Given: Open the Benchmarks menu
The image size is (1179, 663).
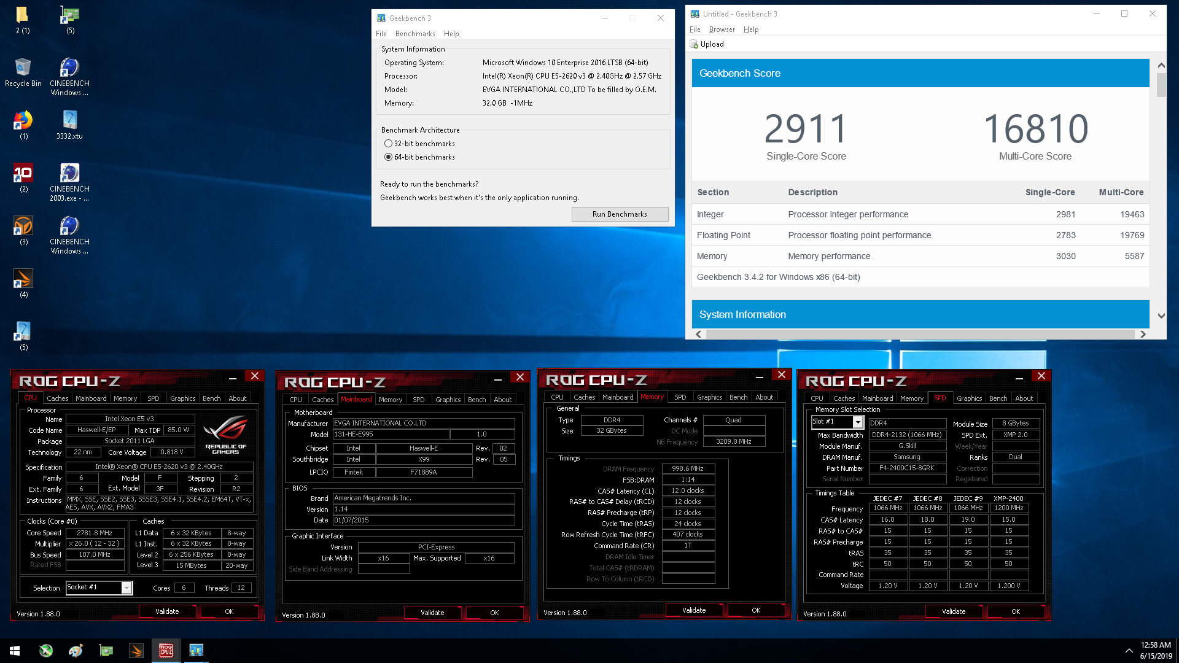Looking at the screenshot, I should pyautogui.click(x=415, y=34).
